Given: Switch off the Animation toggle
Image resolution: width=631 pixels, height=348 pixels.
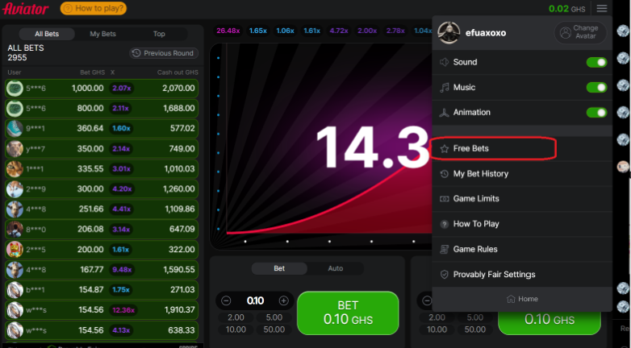Looking at the screenshot, I should pyautogui.click(x=596, y=113).
